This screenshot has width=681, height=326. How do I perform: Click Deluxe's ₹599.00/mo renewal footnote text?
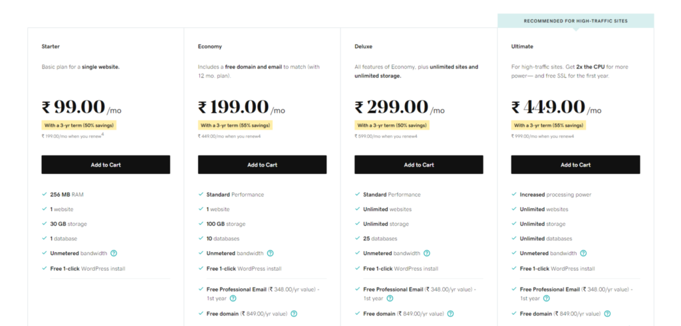click(x=385, y=136)
